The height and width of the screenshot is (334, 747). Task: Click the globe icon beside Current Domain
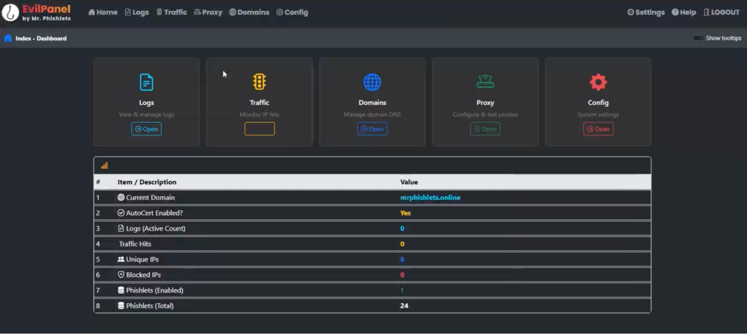click(121, 197)
